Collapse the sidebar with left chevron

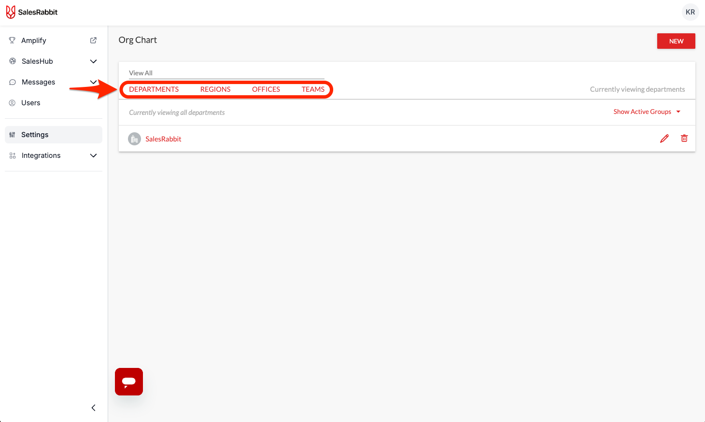pos(93,408)
